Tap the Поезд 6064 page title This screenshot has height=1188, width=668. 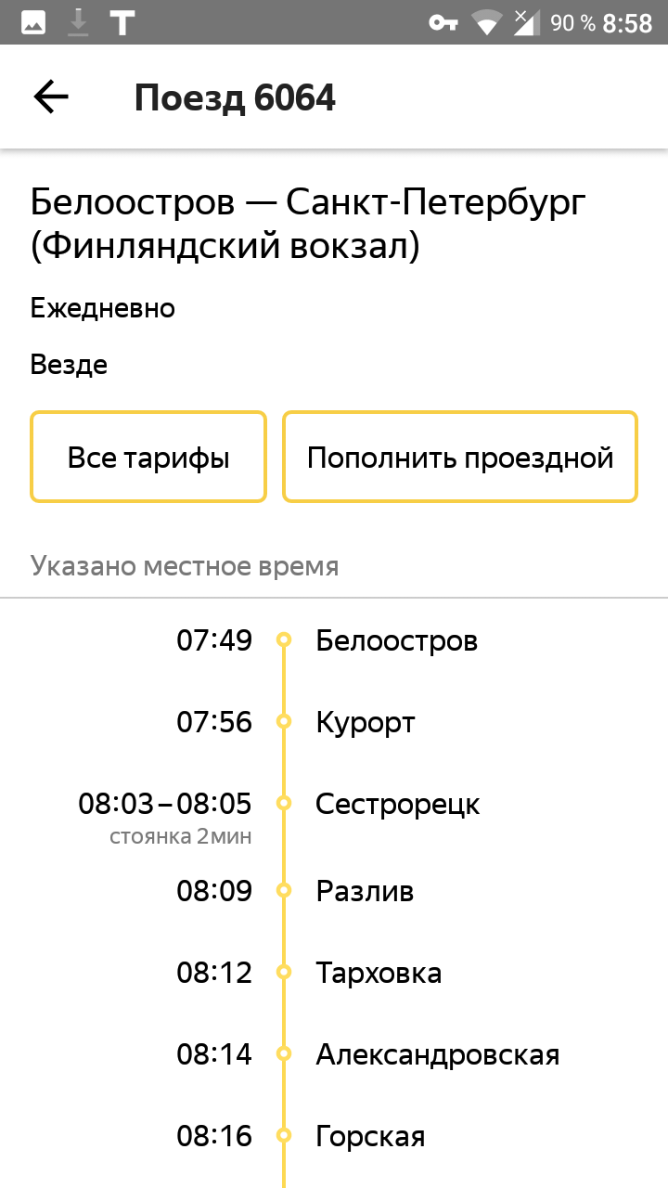pyautogui.click(x=235, y=97)
